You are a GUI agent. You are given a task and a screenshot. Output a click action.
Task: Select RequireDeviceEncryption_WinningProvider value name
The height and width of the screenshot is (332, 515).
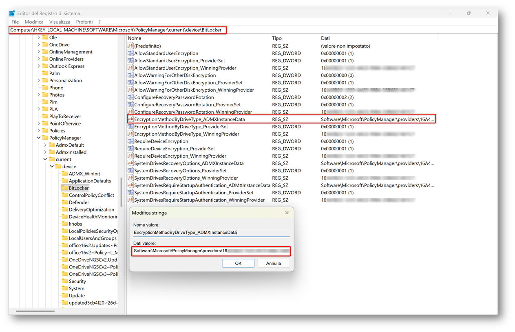click(180, 156)
